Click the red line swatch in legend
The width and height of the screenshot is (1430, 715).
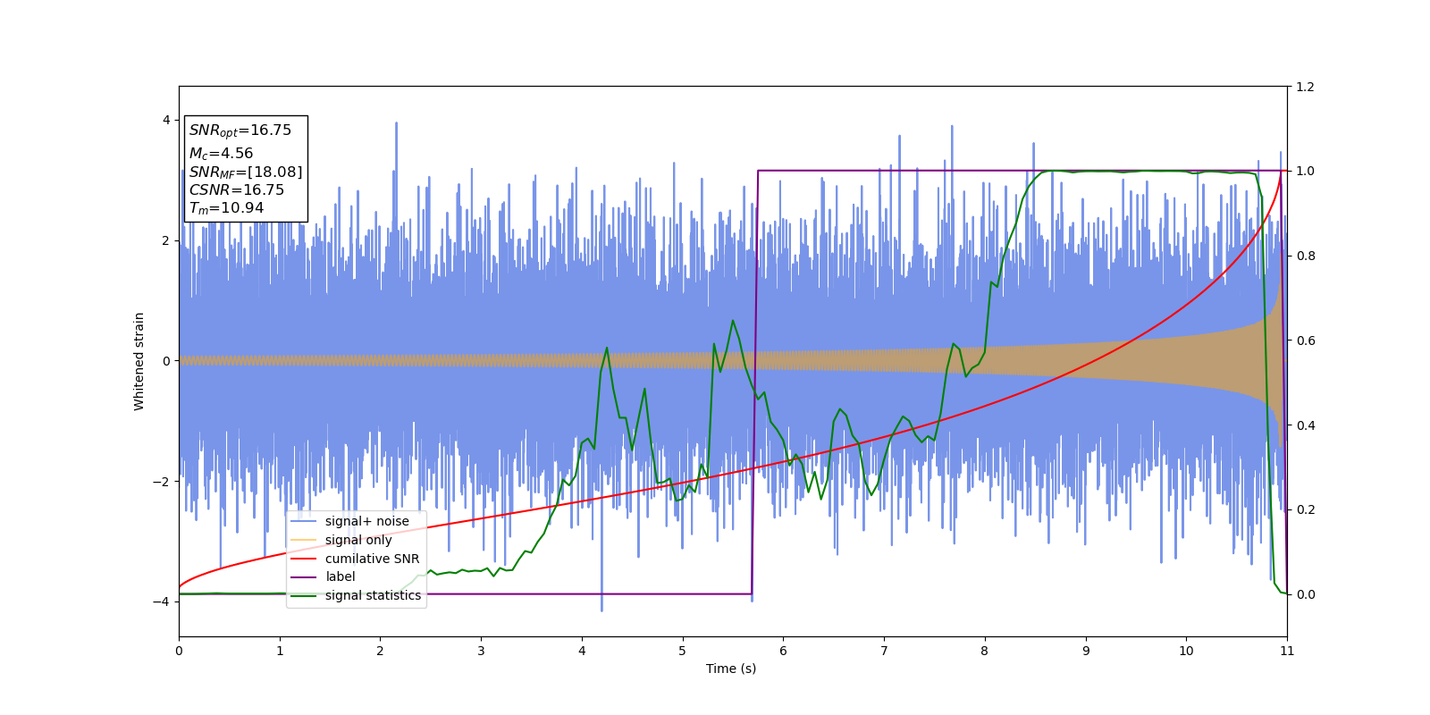304,559
